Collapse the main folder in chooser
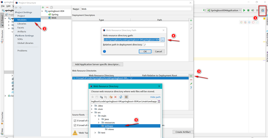 pos(95,116)
